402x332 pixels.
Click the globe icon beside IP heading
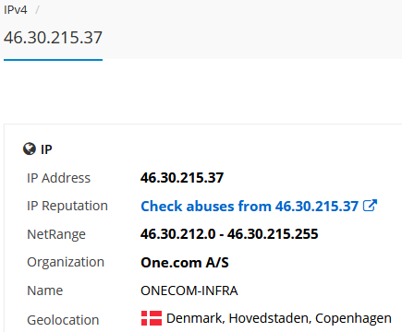[30, 149]
